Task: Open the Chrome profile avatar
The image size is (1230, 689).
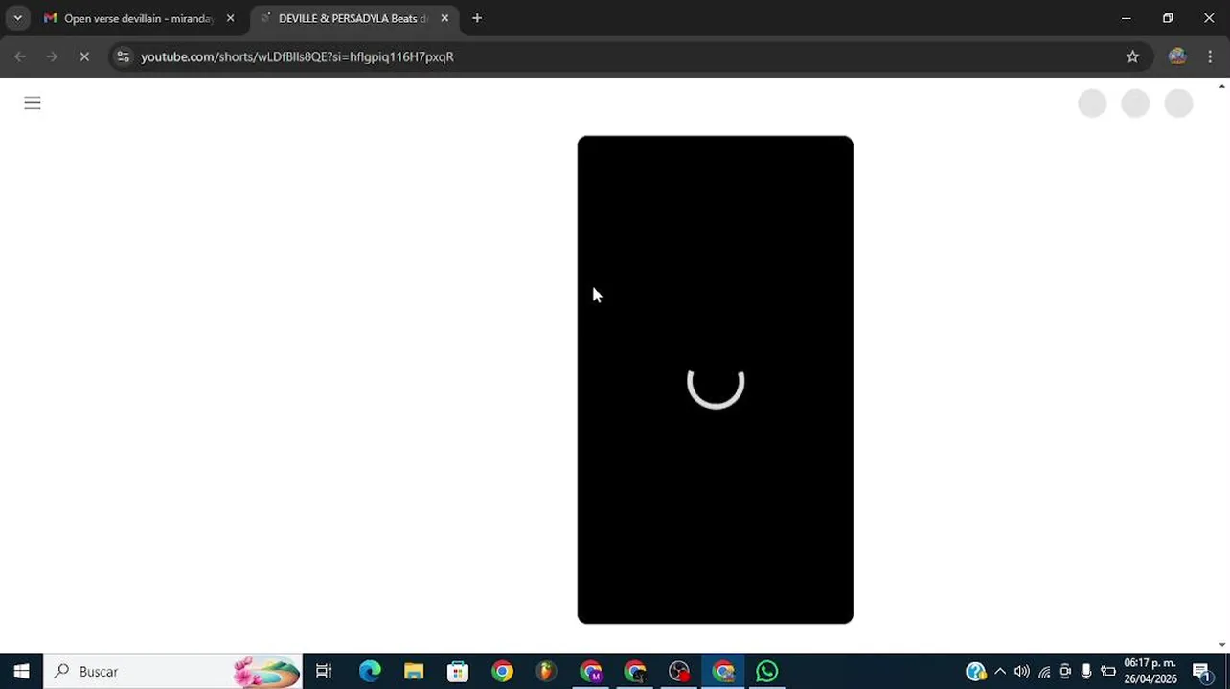Action: 1177,57
